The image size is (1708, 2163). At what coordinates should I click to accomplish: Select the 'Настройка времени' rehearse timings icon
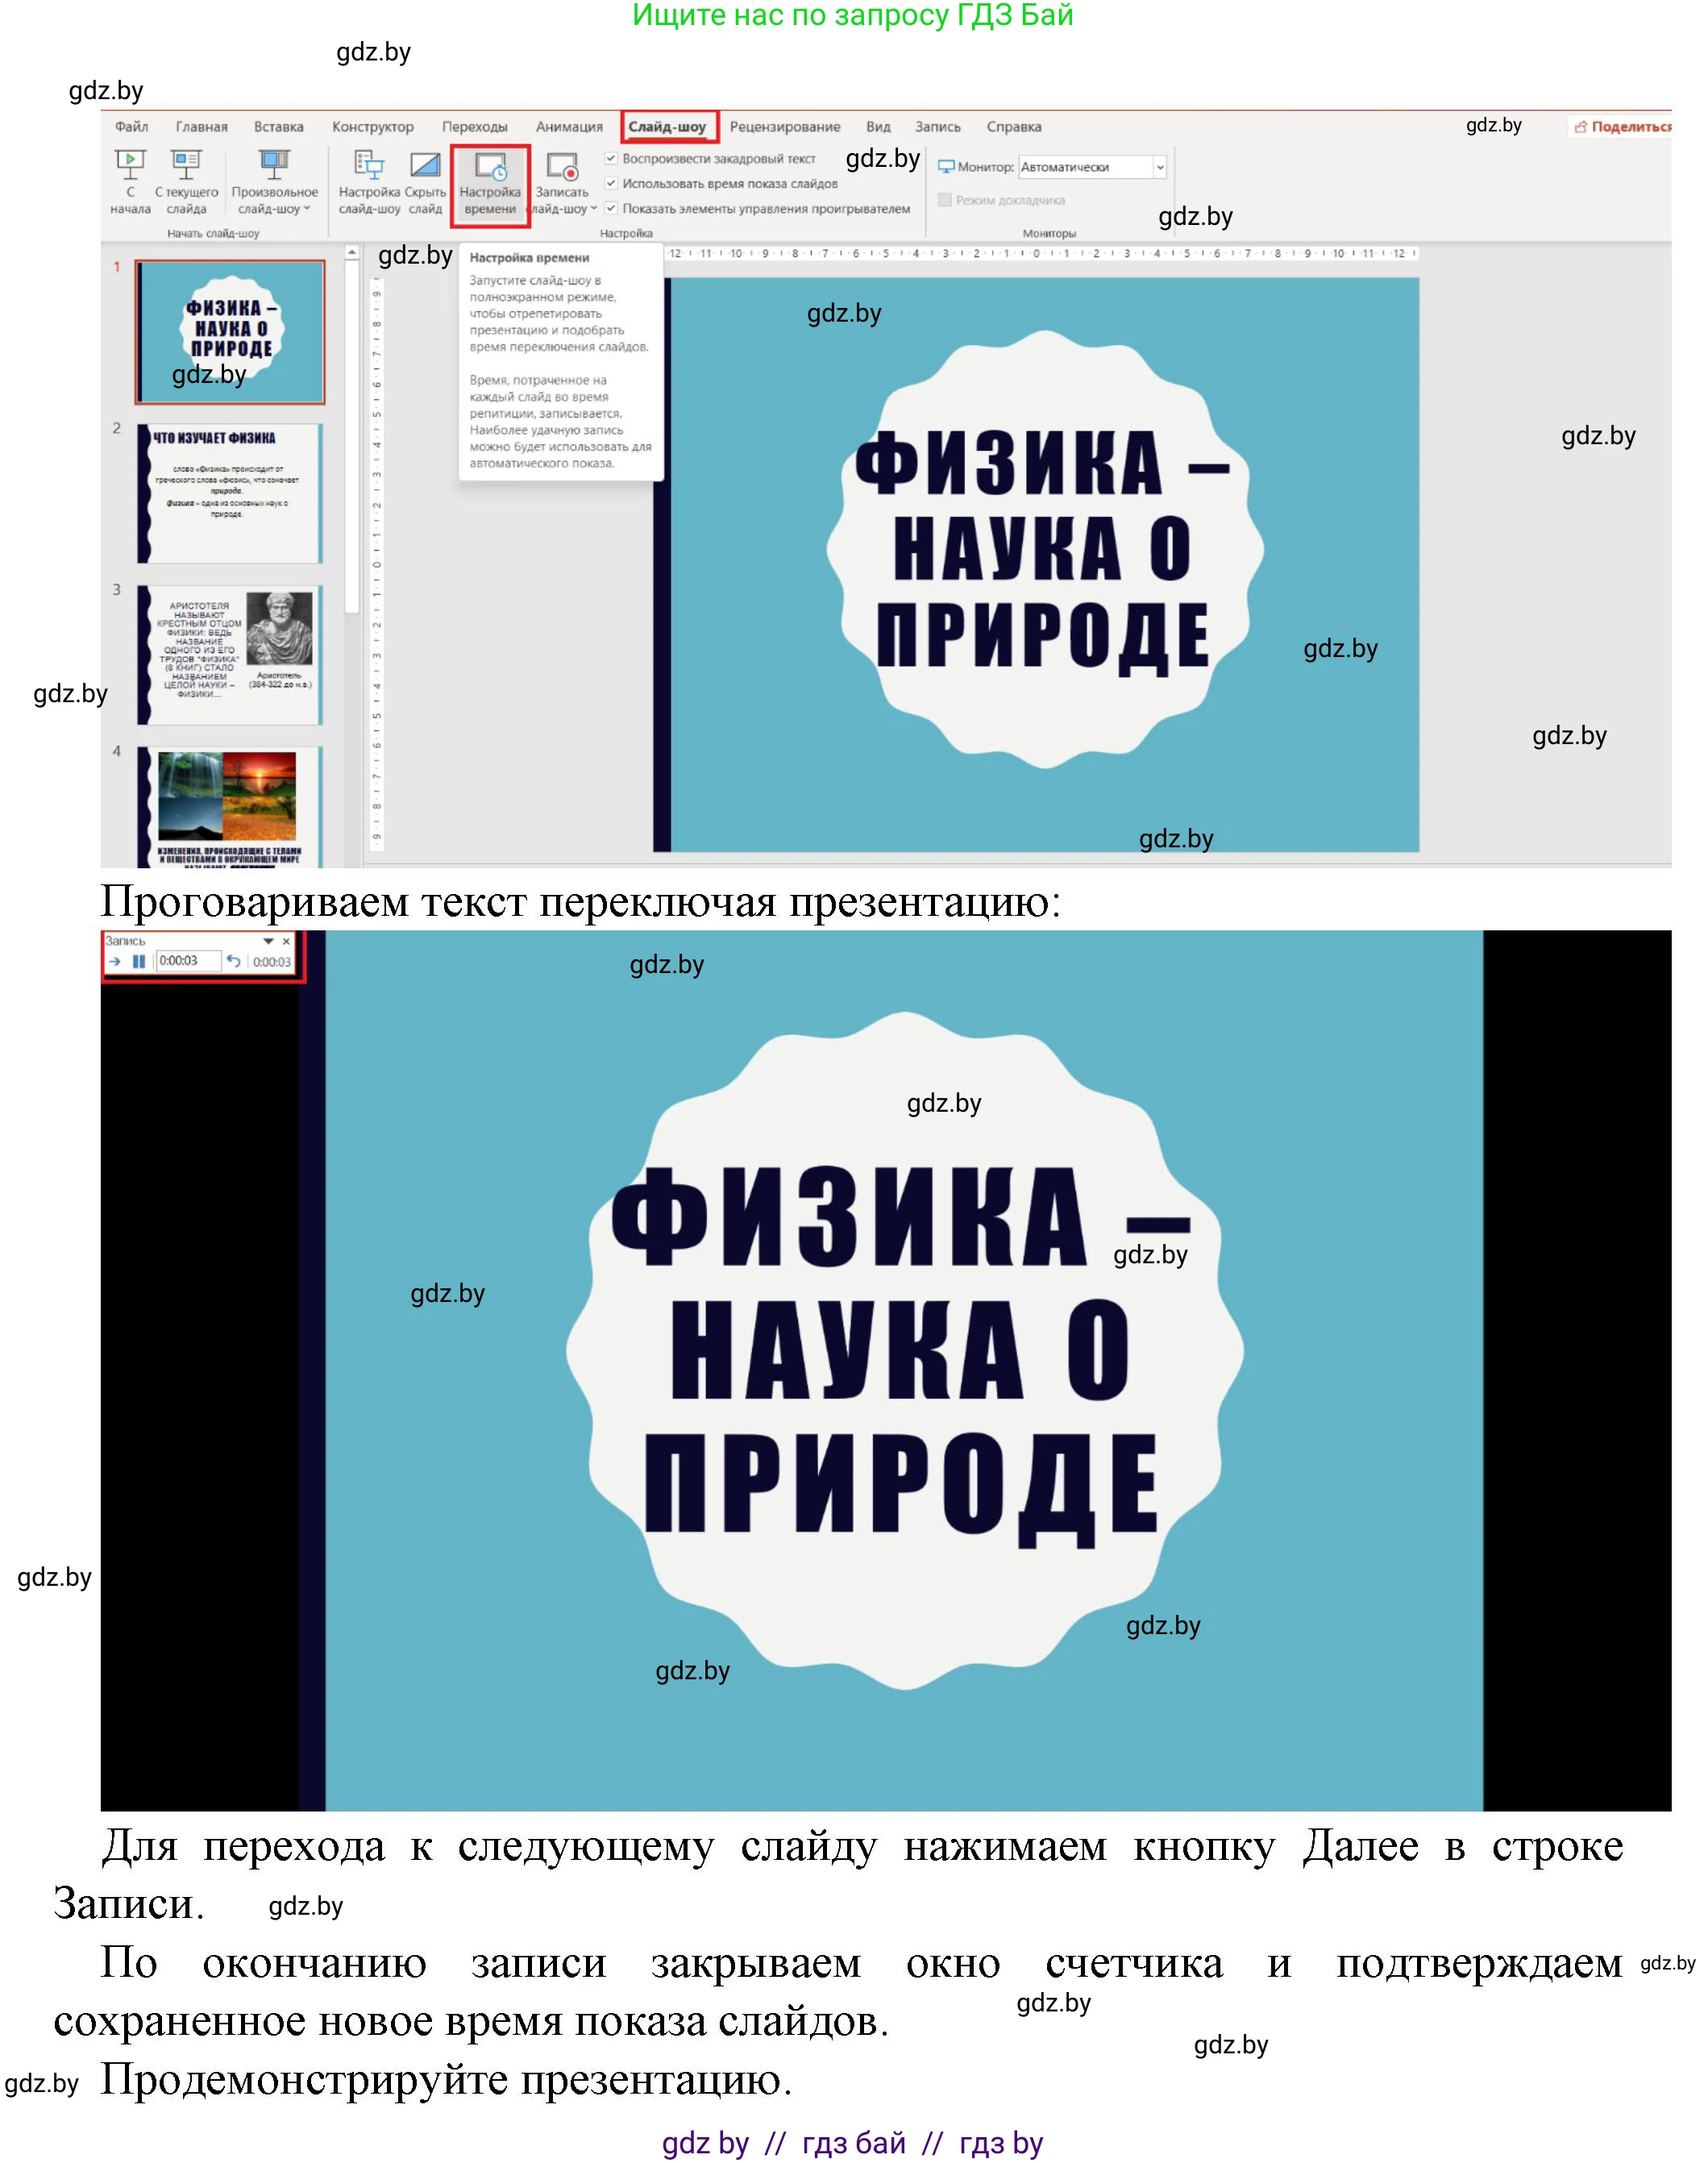coord(489,166)
